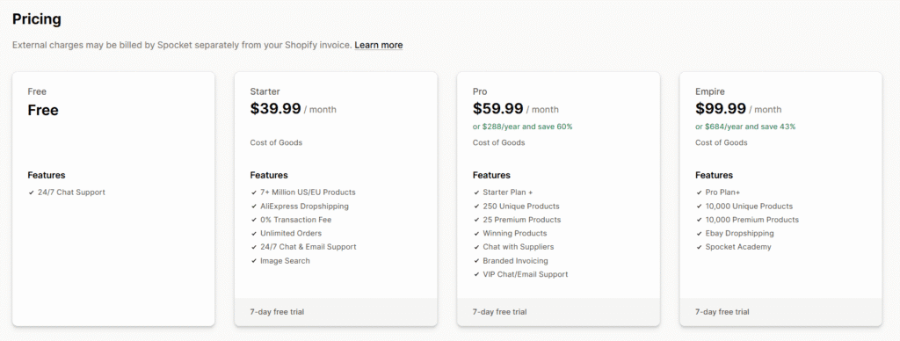Image resolution: width=900 pixels, height=341 pixels.
Task: Click the checkmark beside Image Search
Action: (254, 261)
